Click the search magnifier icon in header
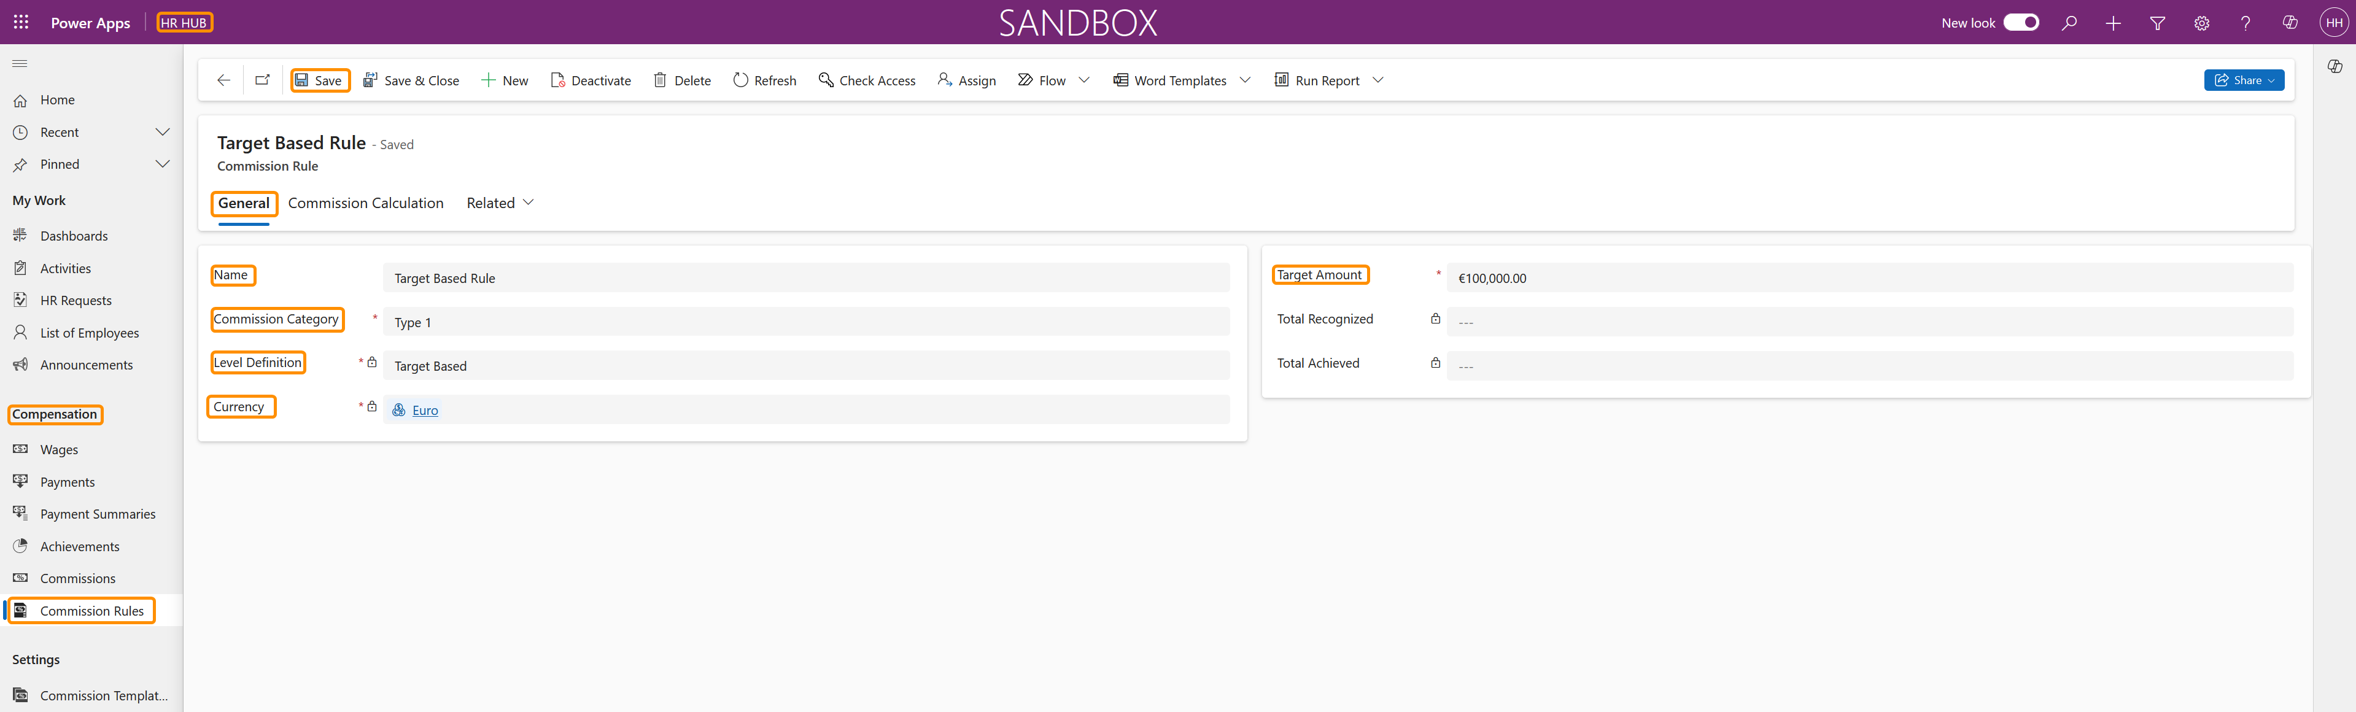This screenshot has height=712, width=2356. click(2069, 23)
